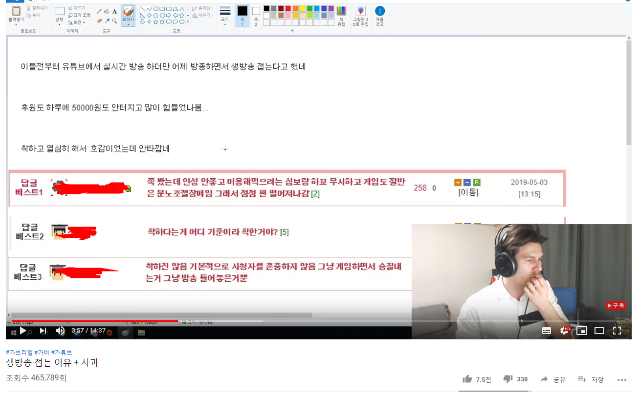Click Paint vertical scrollbar

[x=628, y=93]
